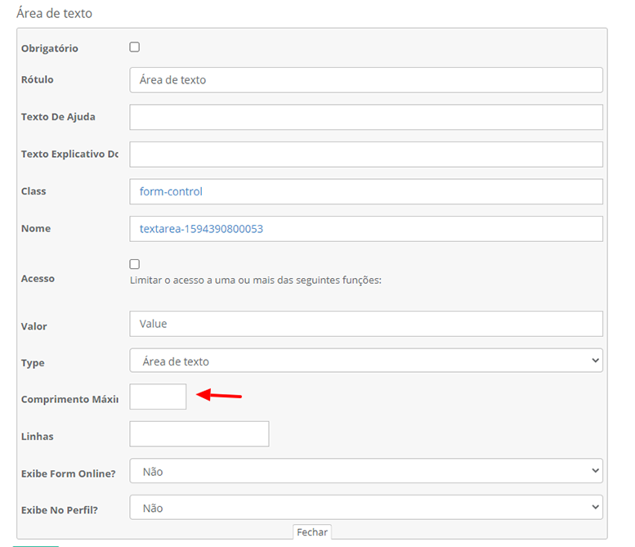Enable the Acesso limit checkbox
This screenshot has width=635, height=547.
click(135, 264)
